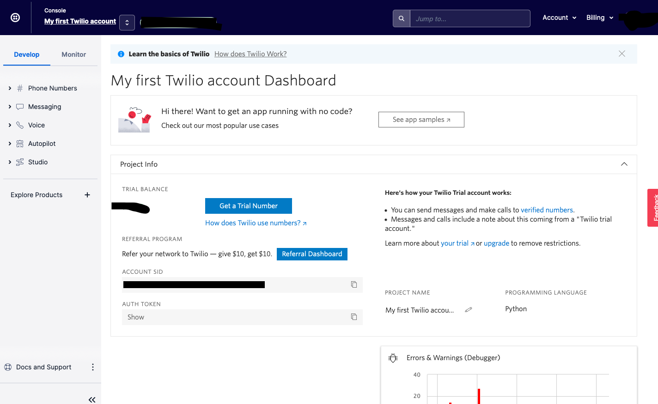Click My first Twilio account header link
Screen dimensions: 658x404
80,21
